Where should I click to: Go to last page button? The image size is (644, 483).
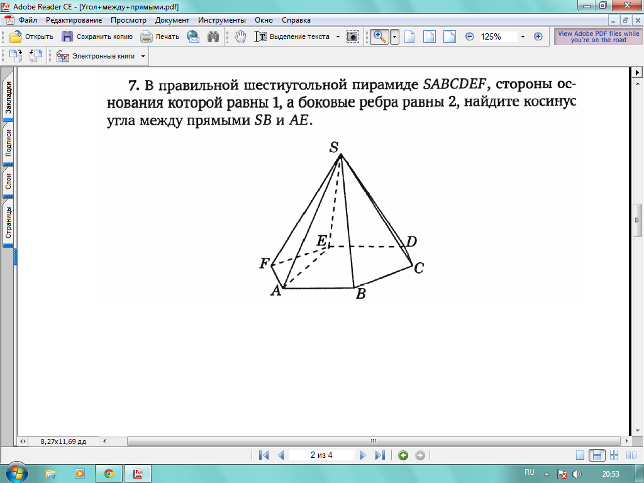tap(380, 455)
